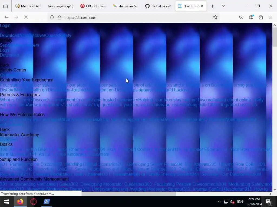Click scroll down arrow of vertical scrollbar
Screen dimensions: 277x207
point(275,189)
